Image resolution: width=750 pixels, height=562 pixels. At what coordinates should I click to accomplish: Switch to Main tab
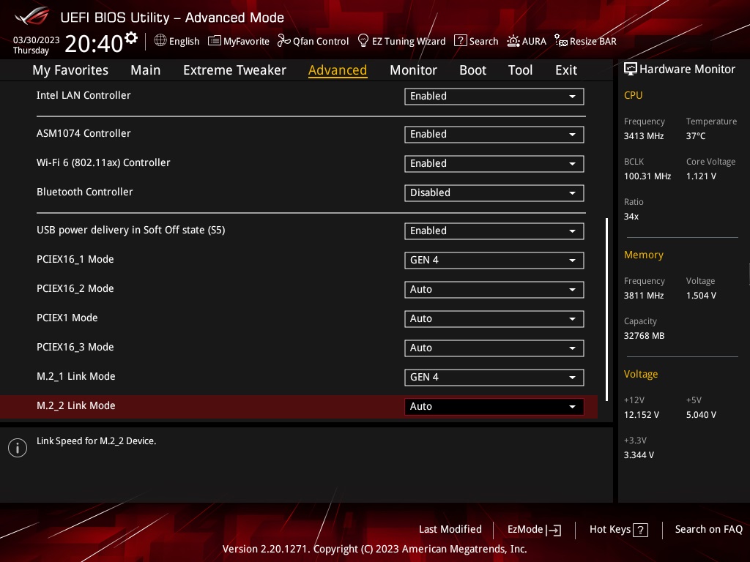pos(146,70)
